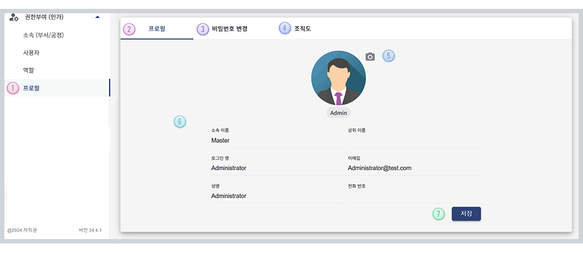Click the 로그인 명 input field

click(277, 168)
